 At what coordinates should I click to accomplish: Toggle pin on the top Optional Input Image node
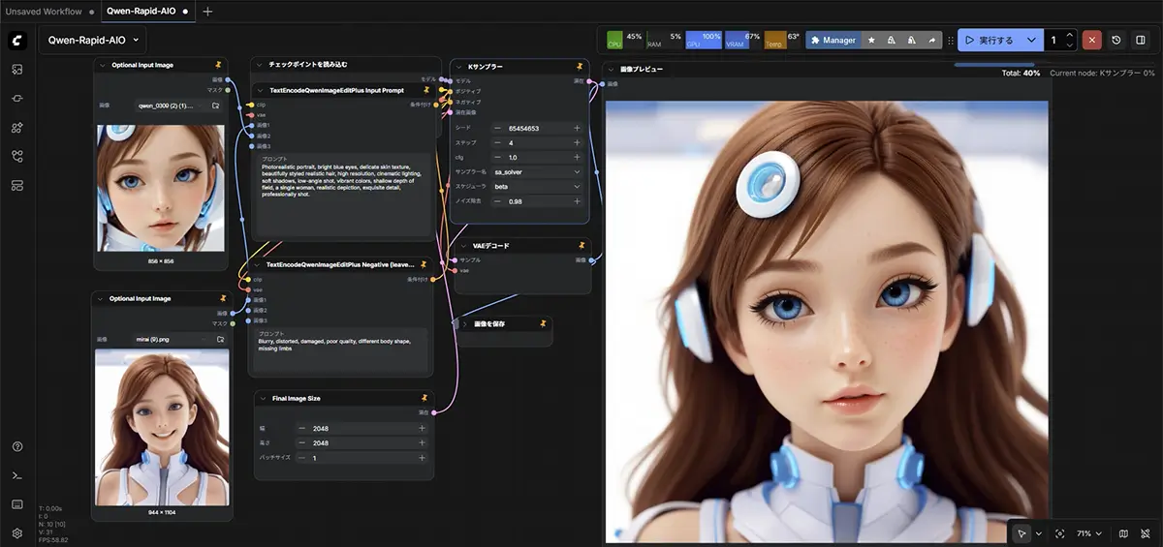(219, 65)
